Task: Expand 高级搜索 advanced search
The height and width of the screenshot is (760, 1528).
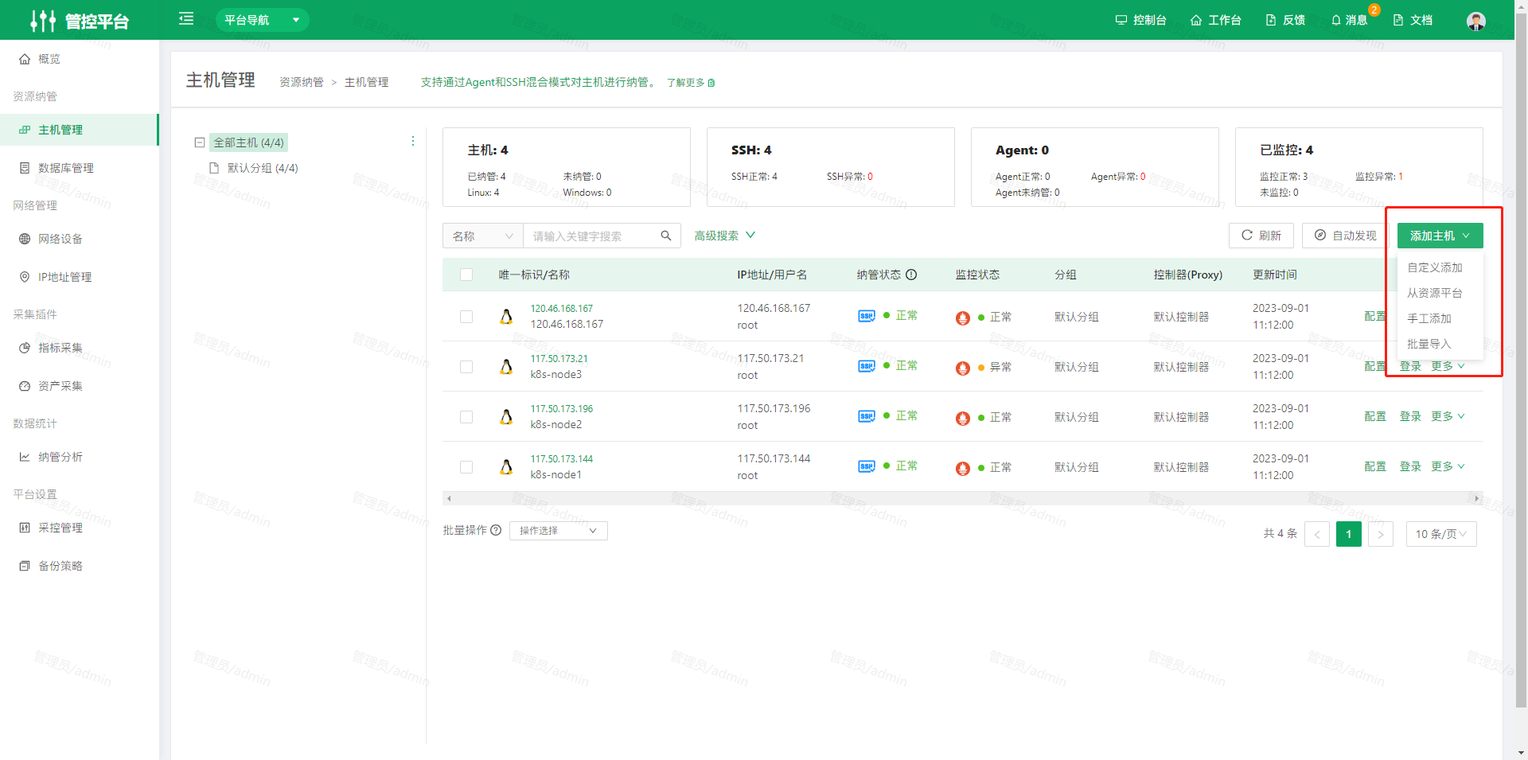Action: [724, 236]
